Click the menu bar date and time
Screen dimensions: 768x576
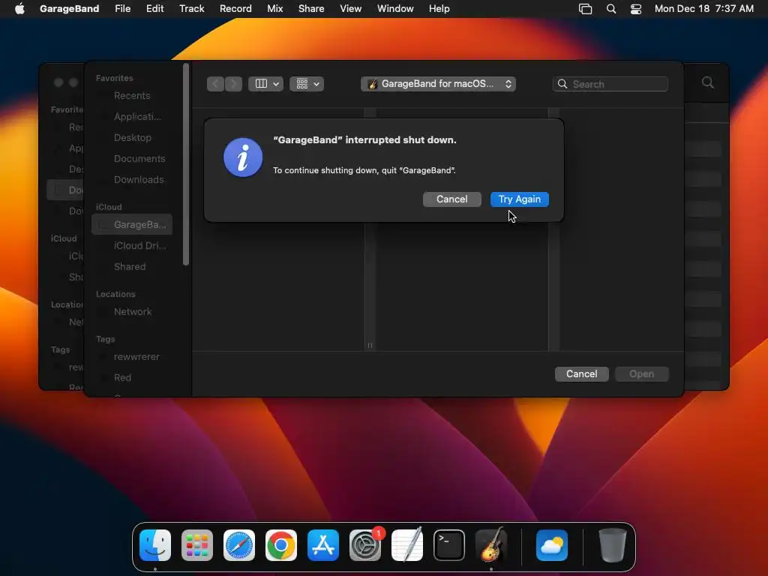[x=703, y=9]
